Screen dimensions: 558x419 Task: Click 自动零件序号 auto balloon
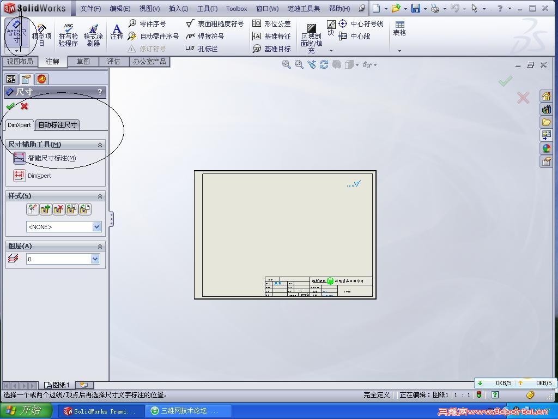pos(153,36)
